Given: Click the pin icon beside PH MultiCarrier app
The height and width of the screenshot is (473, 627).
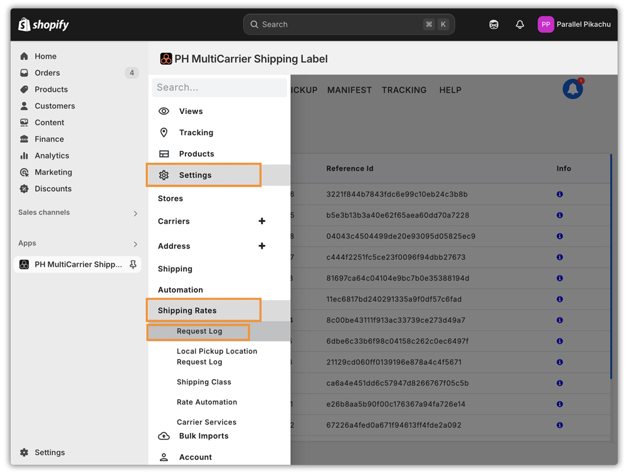Looking at the screenshot, I should click(x=133, y=264).
